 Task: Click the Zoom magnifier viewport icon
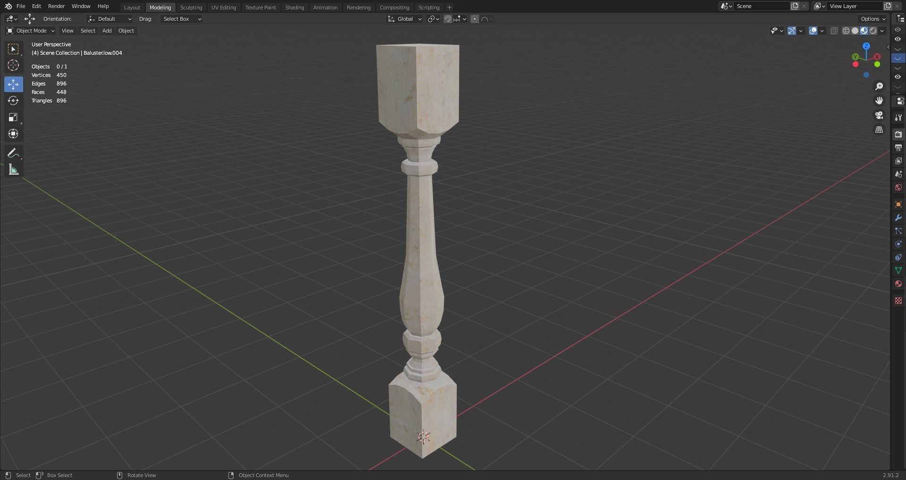point(879,86)
